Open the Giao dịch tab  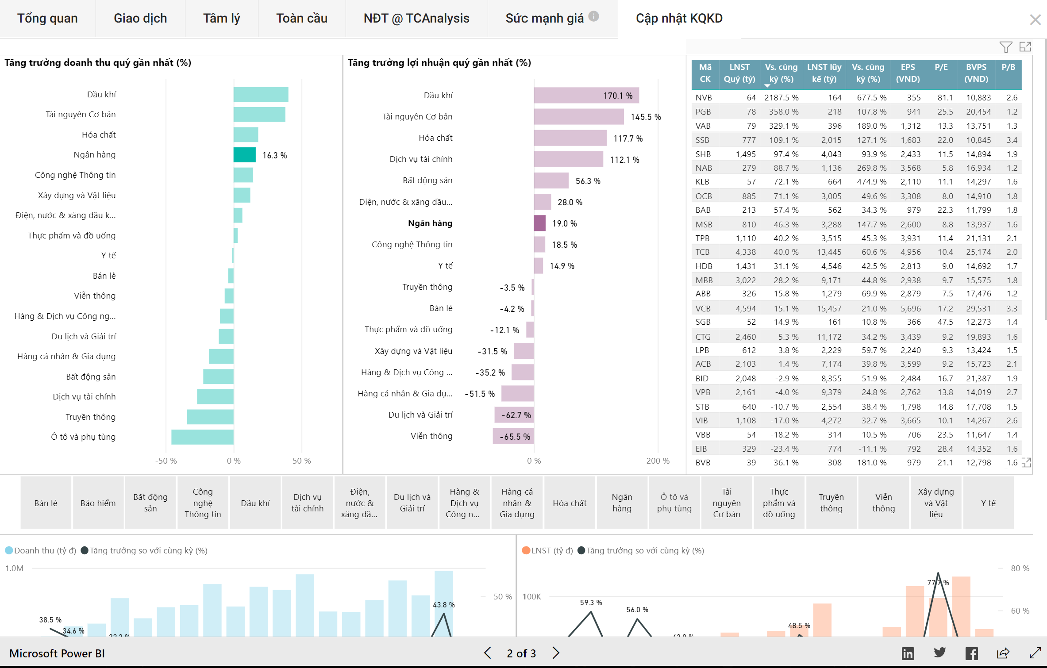(140, 19)
